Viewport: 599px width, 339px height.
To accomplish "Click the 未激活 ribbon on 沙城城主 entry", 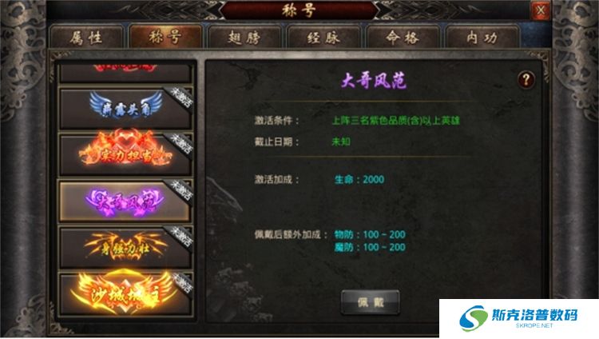I will [182, 283].
